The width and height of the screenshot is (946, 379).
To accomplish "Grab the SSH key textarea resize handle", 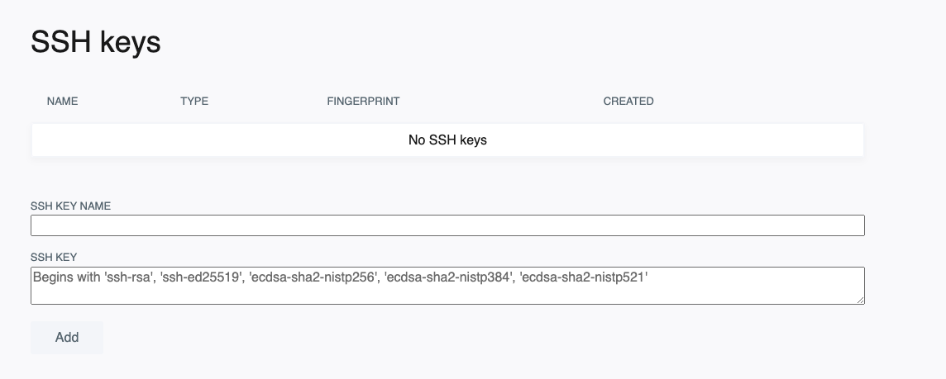I will coord(860,300).
